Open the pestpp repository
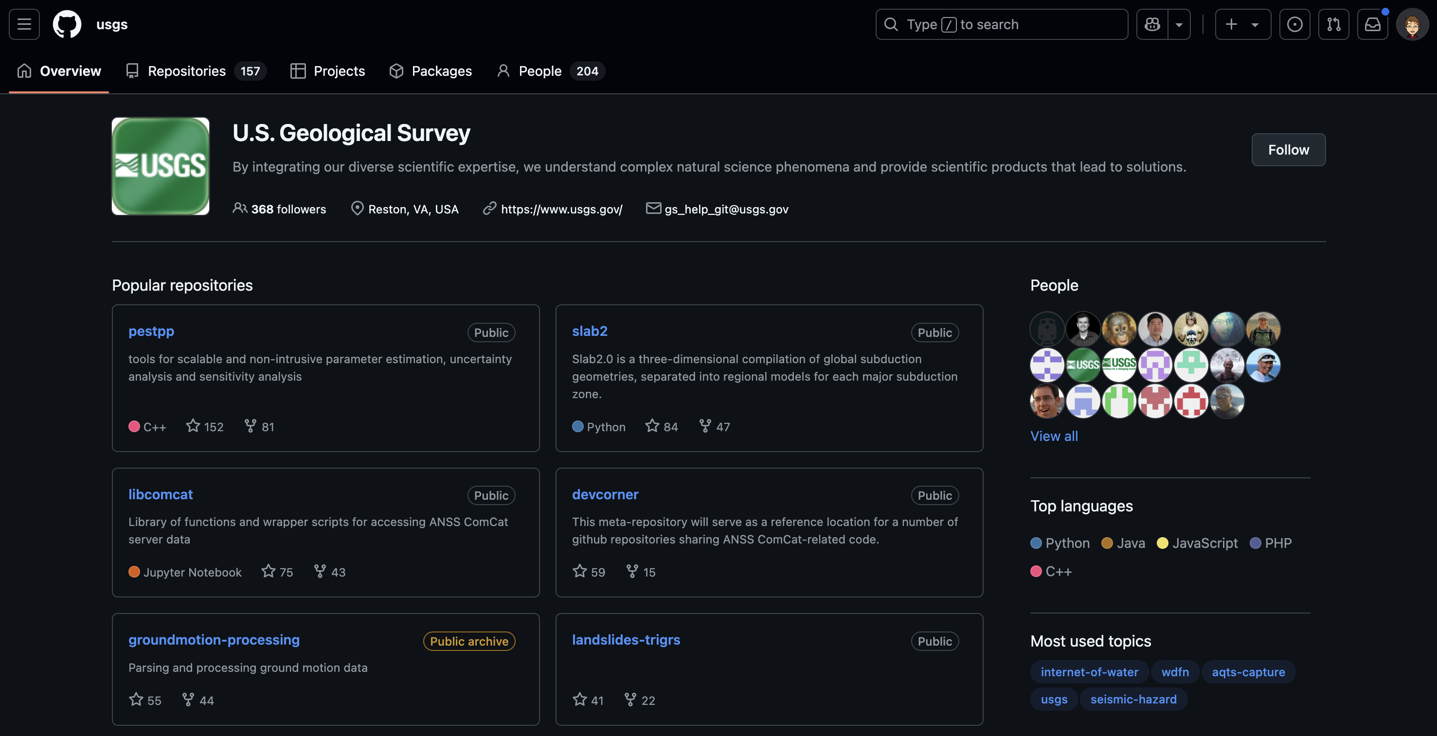This screenshot has width=1437, height=736. tap(151, 331)
